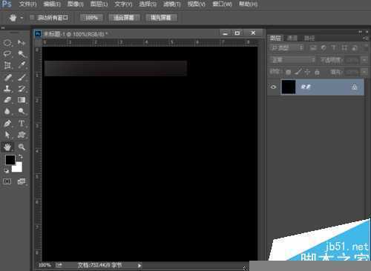
Task: Select the Type tool
Action: (x=22, y=123)
